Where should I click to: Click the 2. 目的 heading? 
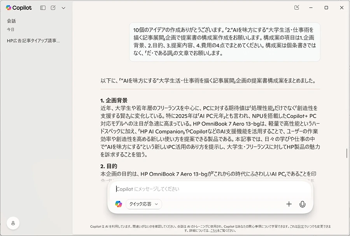(109, 166)
